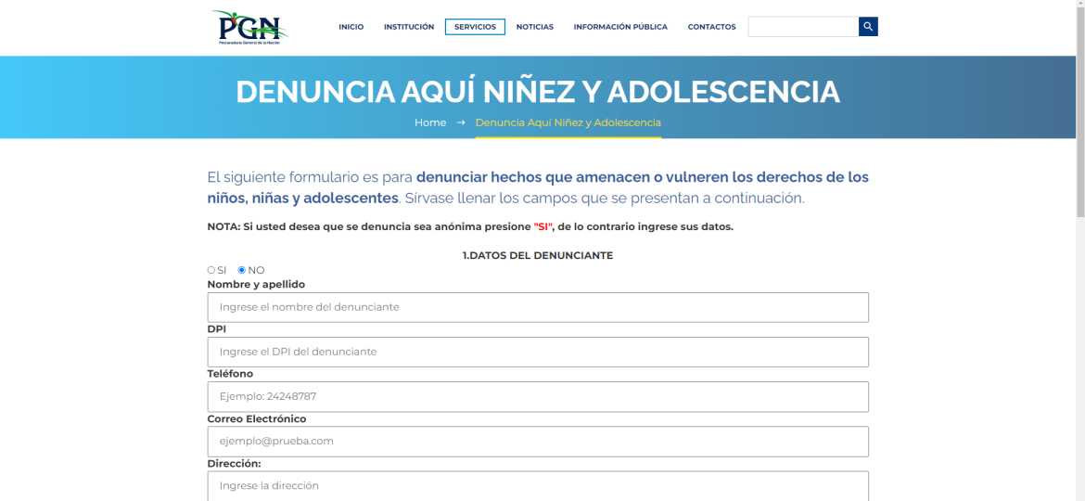Open the INFORMACIÓN PÚBLICA menu

click(620, 27)
